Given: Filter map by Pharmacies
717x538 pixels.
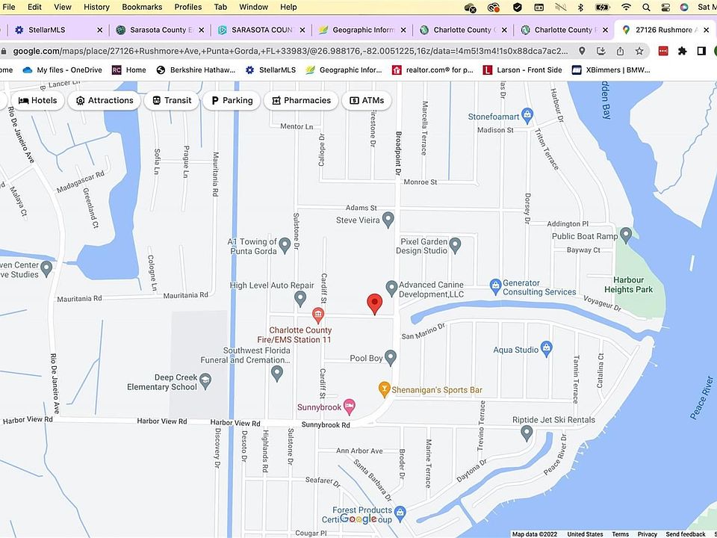Looking at the screenshot, I should pyautogui.click(x=301, y=101).
